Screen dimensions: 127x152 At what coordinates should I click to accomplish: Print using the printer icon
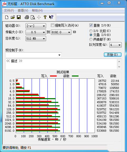click(27, 17)
